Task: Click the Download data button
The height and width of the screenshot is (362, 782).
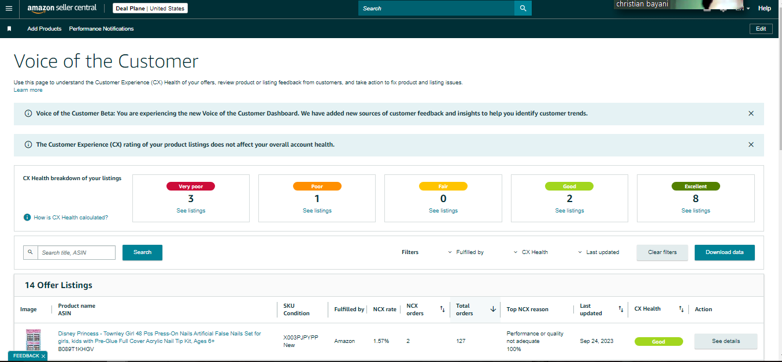Action: tap(725, 252)
